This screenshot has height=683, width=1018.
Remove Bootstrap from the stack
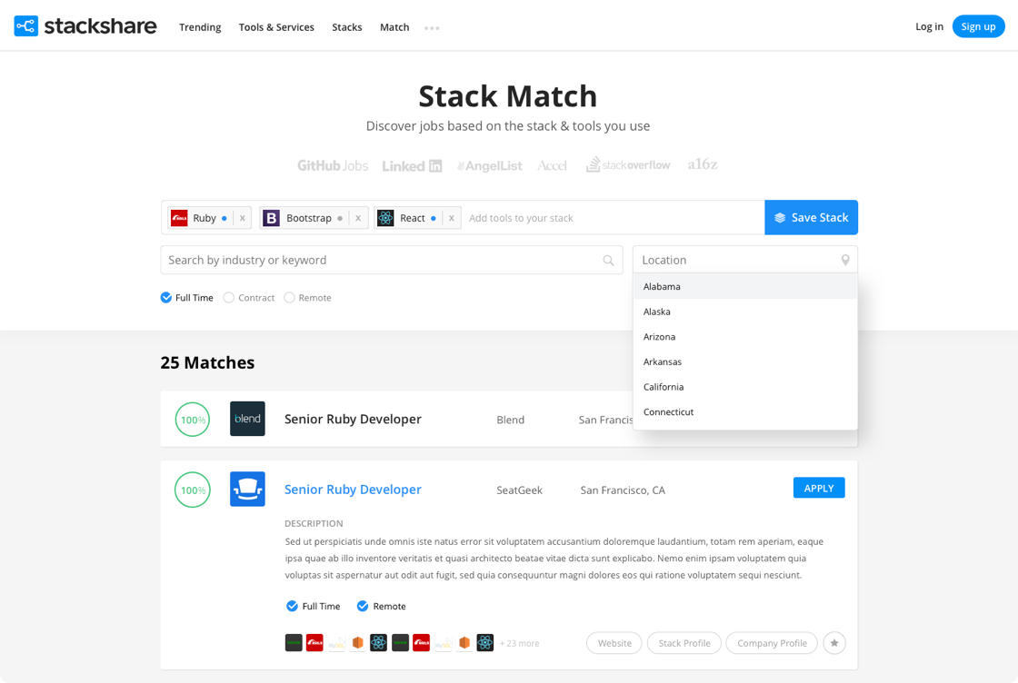pos(358,218)
